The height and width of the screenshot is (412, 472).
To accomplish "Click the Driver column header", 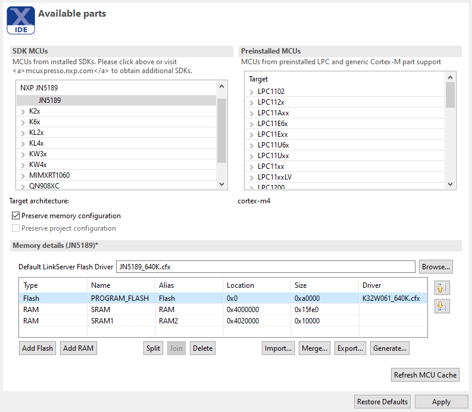I will tap(392, 285).
